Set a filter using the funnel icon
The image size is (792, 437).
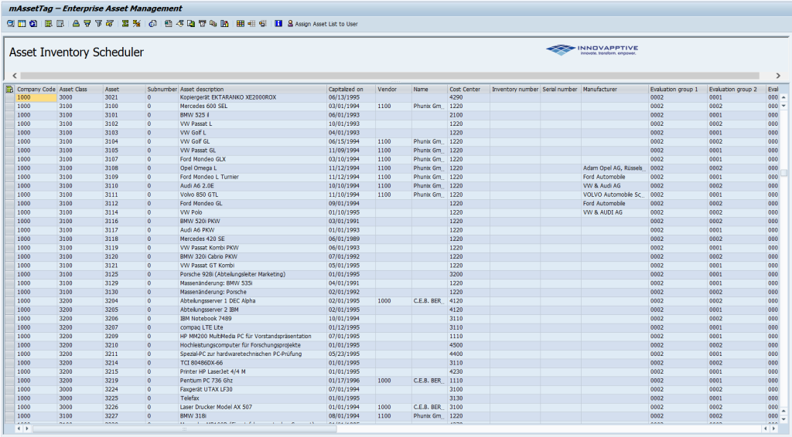[98, 24]
